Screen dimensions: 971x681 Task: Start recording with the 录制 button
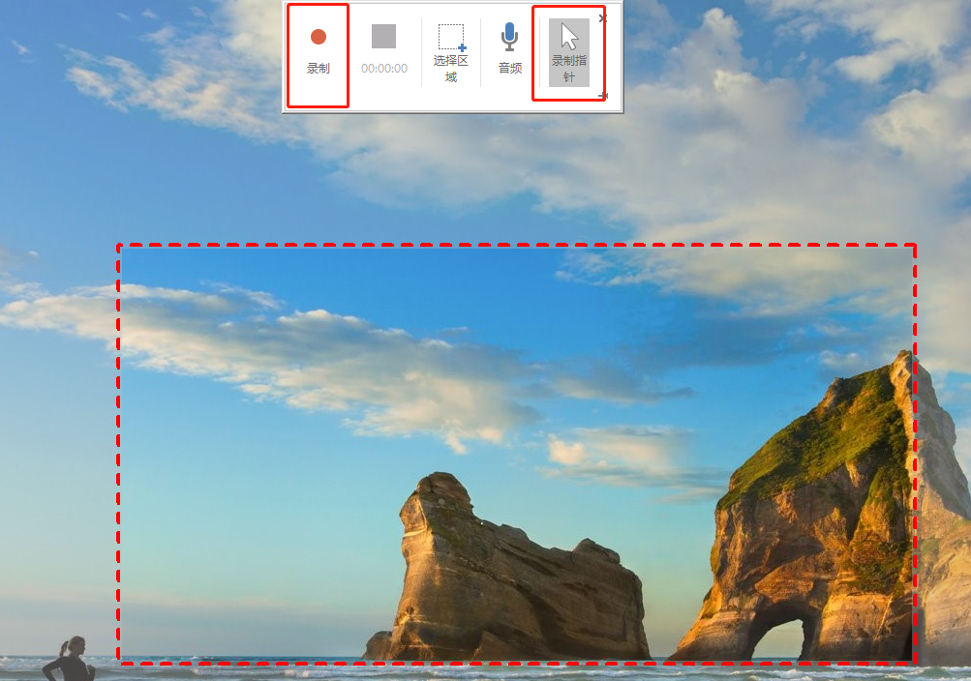(x=319, y=52)
